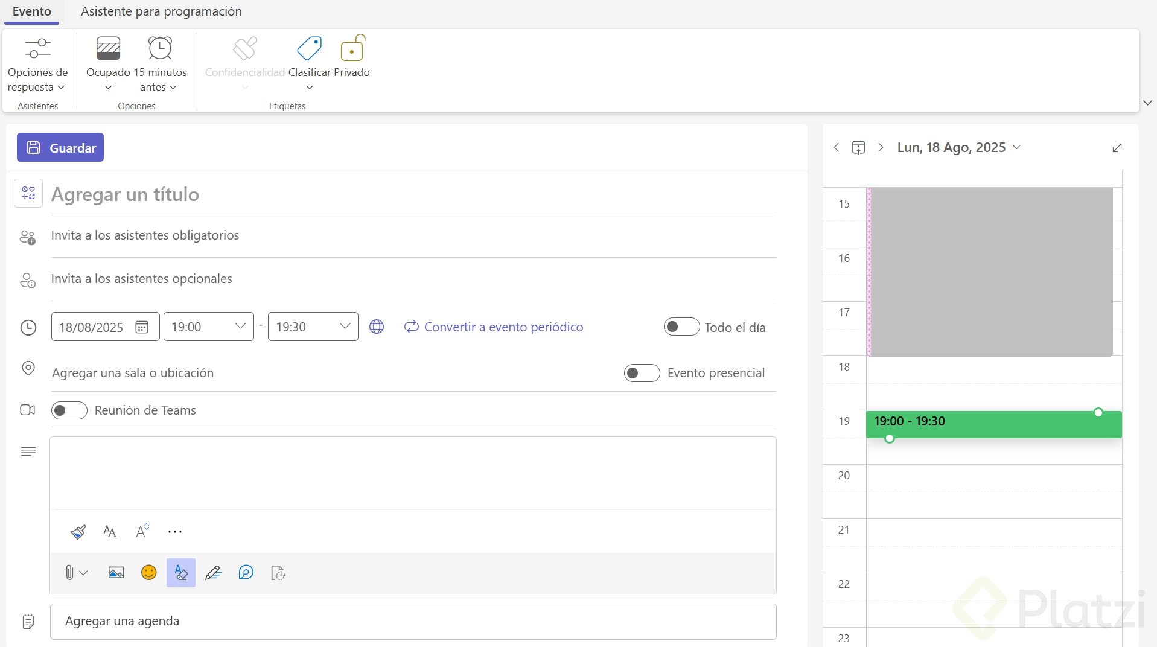Click the required attendees input field

[413, 235]
